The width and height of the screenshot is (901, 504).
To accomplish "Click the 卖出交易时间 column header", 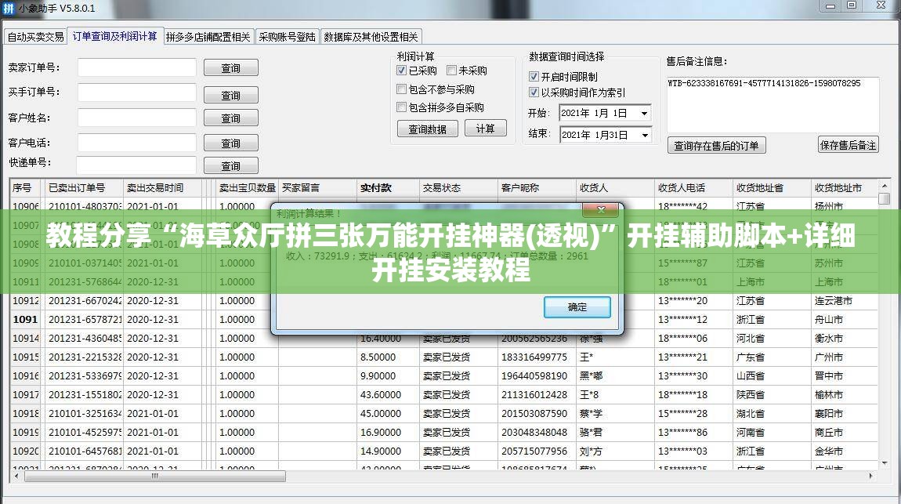I will tap(163, 188).
